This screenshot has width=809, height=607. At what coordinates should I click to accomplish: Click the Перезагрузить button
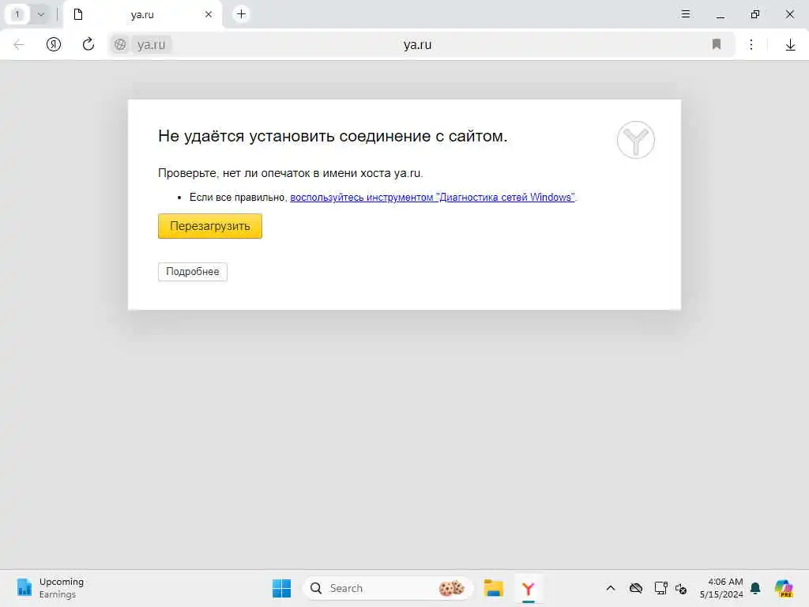pyautogui.click(x=210, y=226)
